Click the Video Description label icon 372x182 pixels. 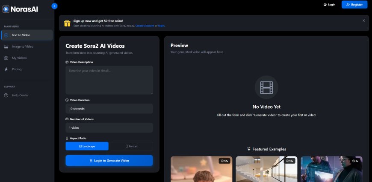67,62
